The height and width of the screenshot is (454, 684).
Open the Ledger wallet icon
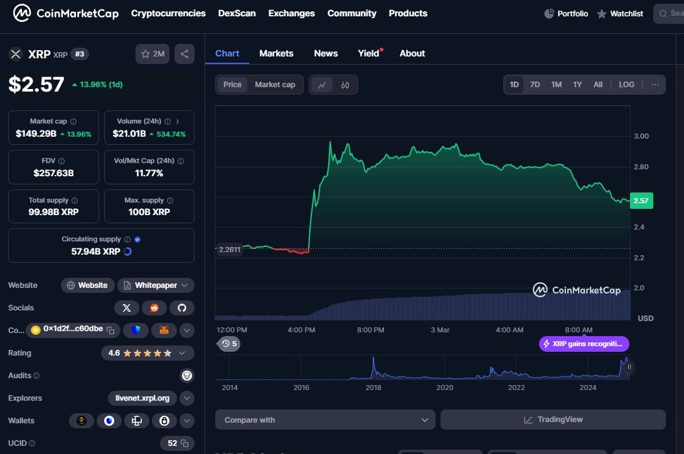coord(137,421)
